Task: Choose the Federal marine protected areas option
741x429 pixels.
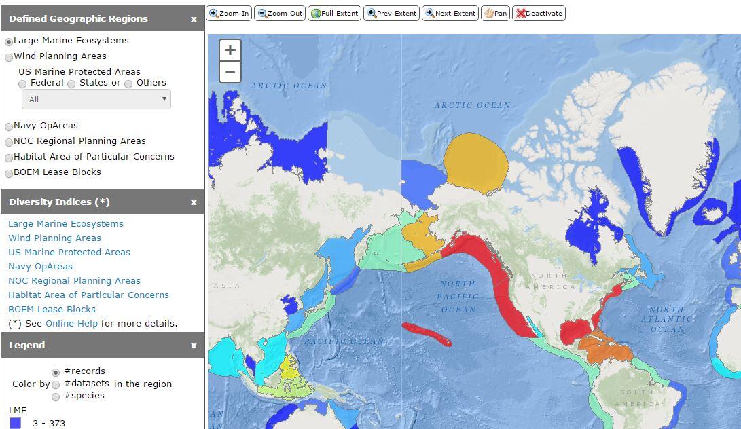Action: click(x=21, y=83)
